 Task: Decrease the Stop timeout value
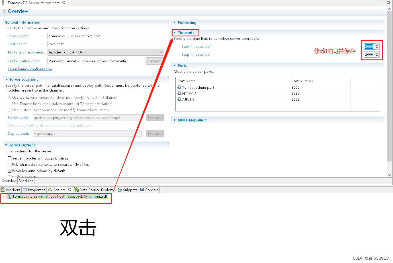click(377, 56)
